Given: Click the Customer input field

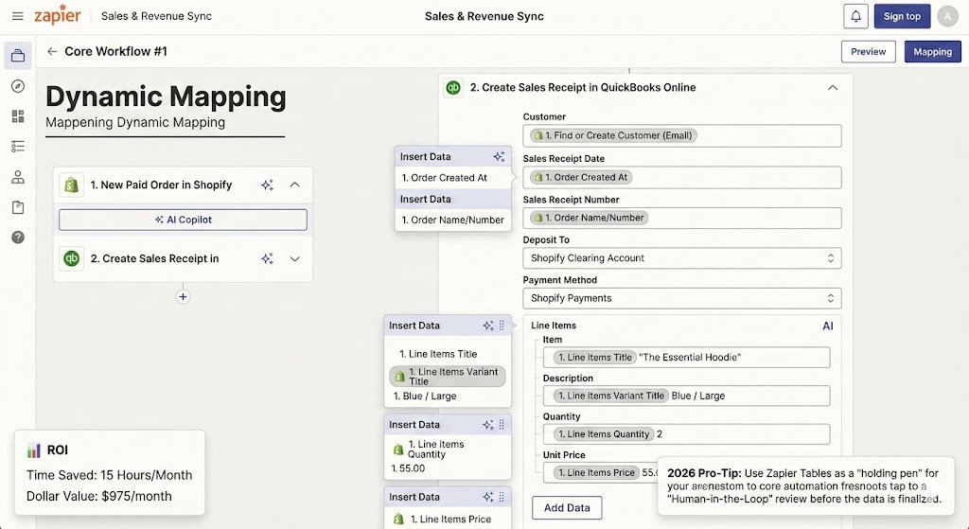Looking at the screenshot, I should tap(681, 135).
